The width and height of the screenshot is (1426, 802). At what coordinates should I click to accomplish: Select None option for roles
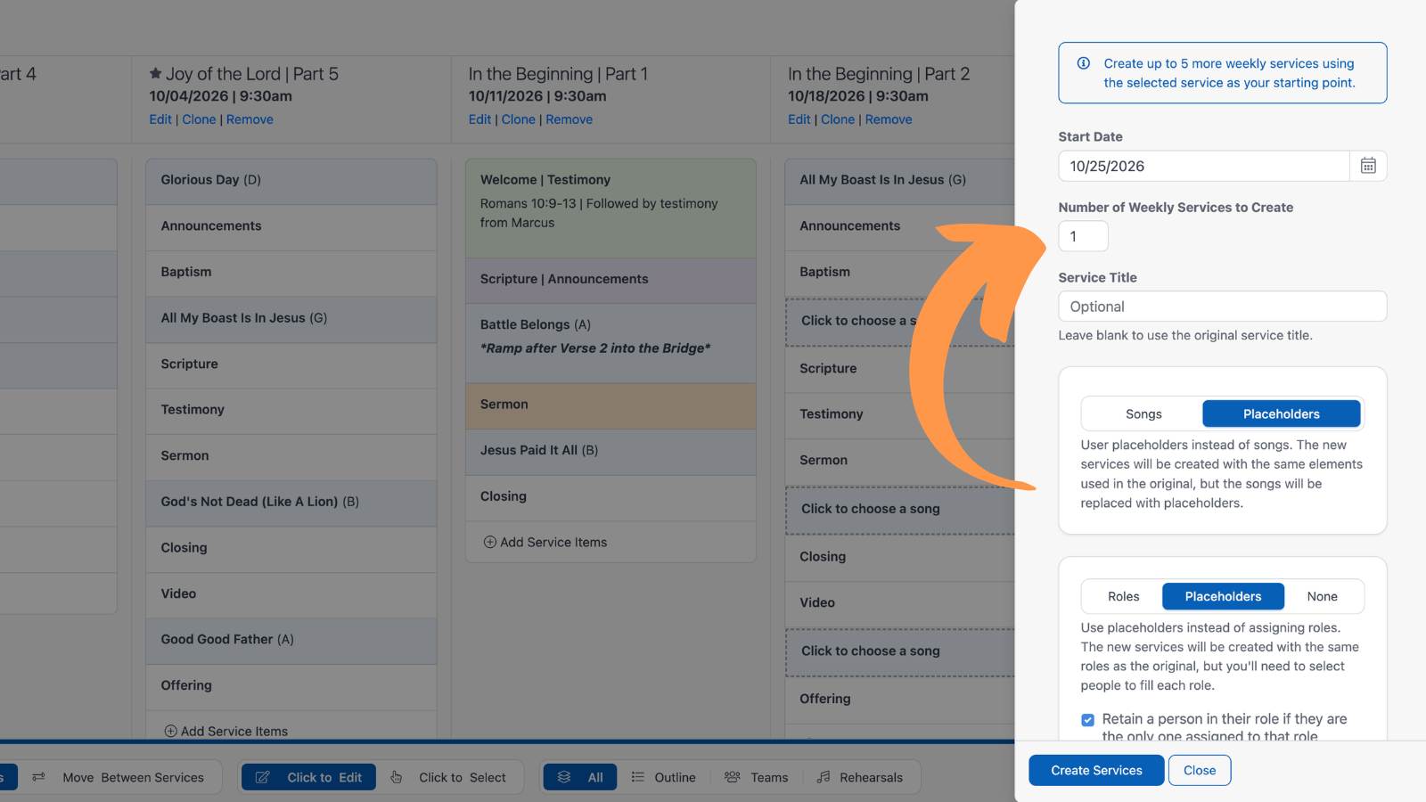(x=1322, y=596)
